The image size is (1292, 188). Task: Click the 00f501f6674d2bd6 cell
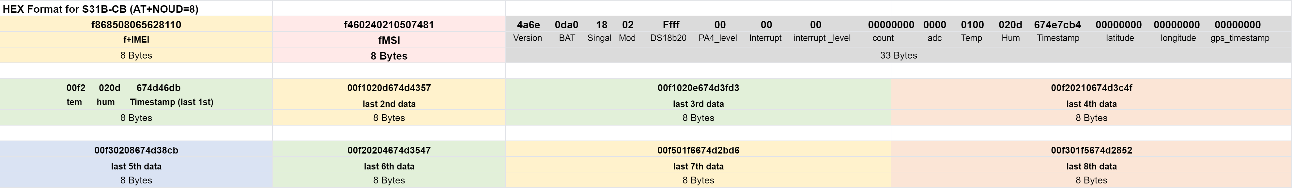(698, 150)
